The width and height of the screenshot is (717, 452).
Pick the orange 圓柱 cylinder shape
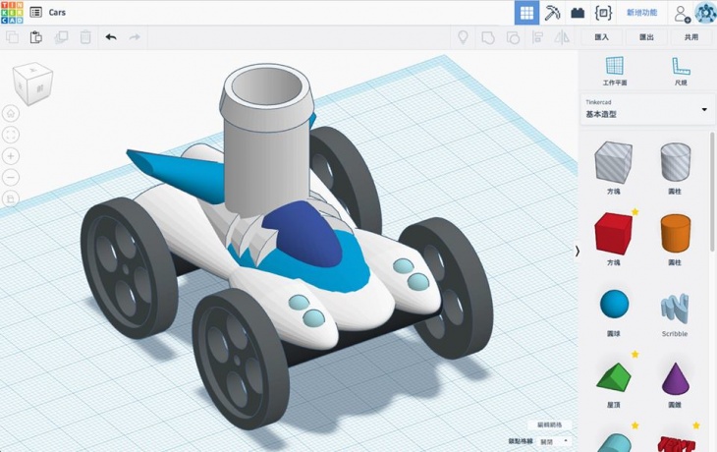coord(675,236)
